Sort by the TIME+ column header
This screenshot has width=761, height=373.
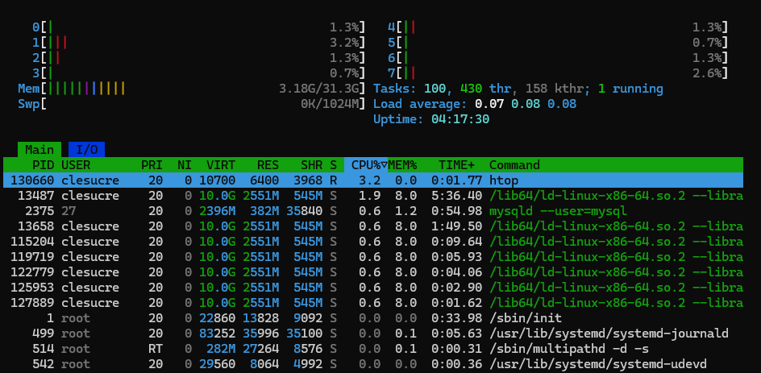pyautogui.click(x=457, y=165)
